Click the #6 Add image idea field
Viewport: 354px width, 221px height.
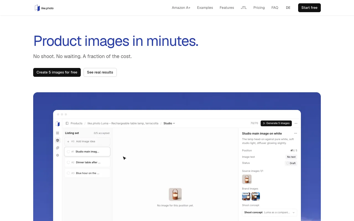[87, 141]
